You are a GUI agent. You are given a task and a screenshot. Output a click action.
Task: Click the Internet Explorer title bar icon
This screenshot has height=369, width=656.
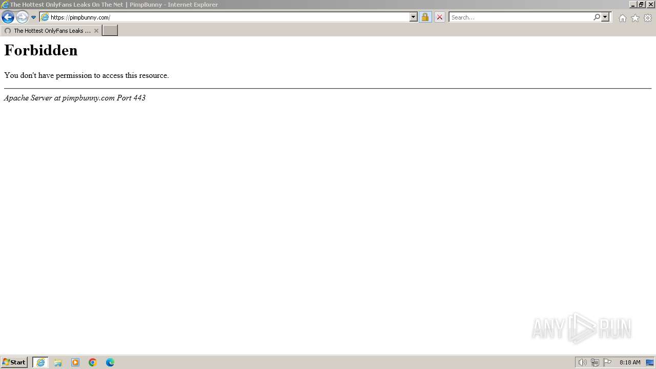click(x=5, y=5)
